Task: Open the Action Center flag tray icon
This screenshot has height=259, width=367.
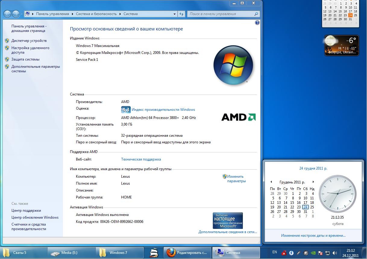Action: point(320,253)
